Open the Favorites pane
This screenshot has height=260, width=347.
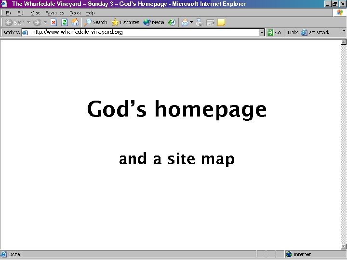[x=125, y=22]
